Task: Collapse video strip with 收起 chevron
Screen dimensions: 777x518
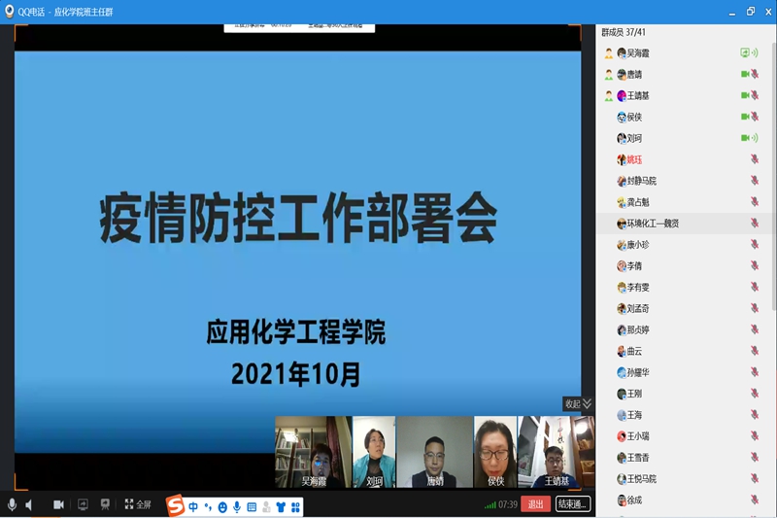Action: (578, 403)
